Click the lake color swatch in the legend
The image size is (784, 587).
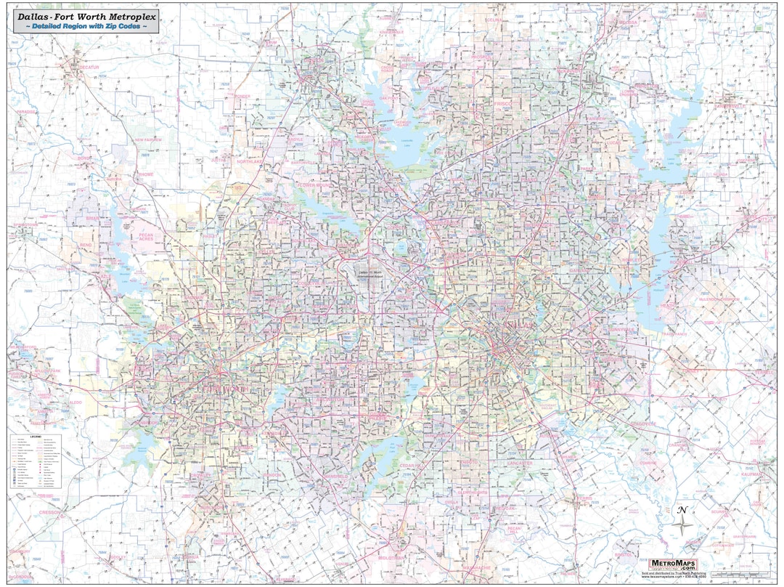point(40,477)
